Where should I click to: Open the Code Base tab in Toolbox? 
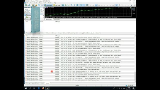[87, 33]
